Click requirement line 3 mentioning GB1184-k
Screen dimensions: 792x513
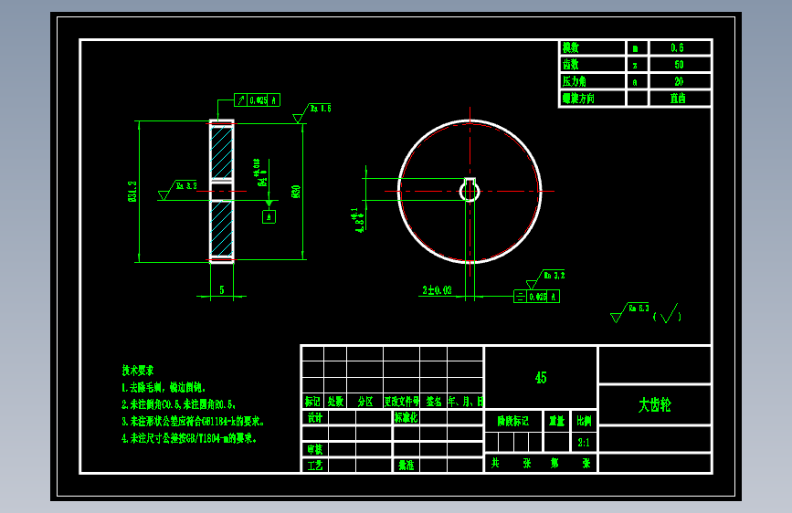193,421
